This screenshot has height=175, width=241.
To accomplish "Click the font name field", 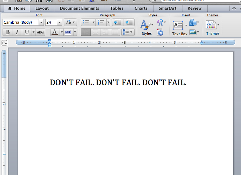I will click(x=21, y=22).
